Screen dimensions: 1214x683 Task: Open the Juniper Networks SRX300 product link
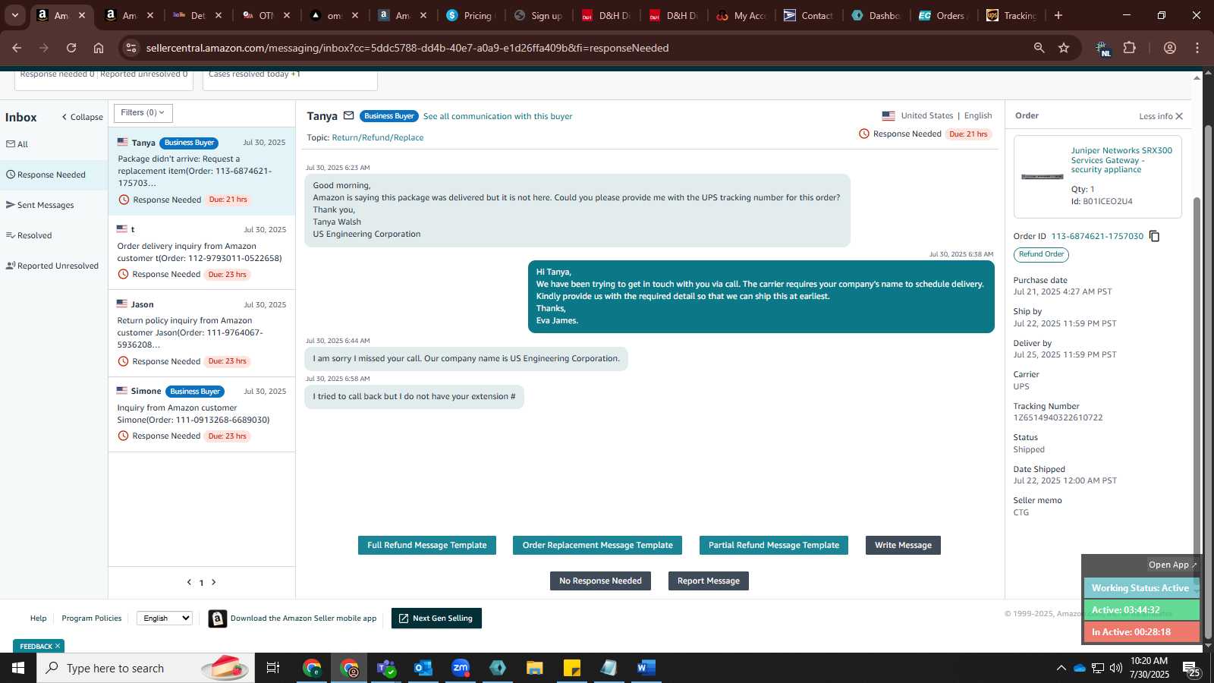pyautogui.click(x=1121, y=160)
